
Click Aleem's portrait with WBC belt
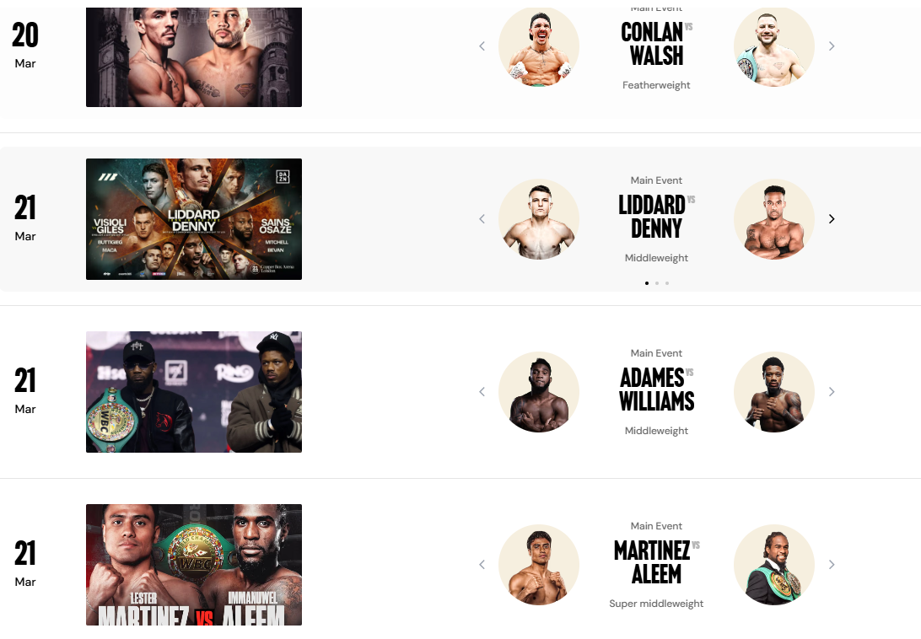point(774,565)
